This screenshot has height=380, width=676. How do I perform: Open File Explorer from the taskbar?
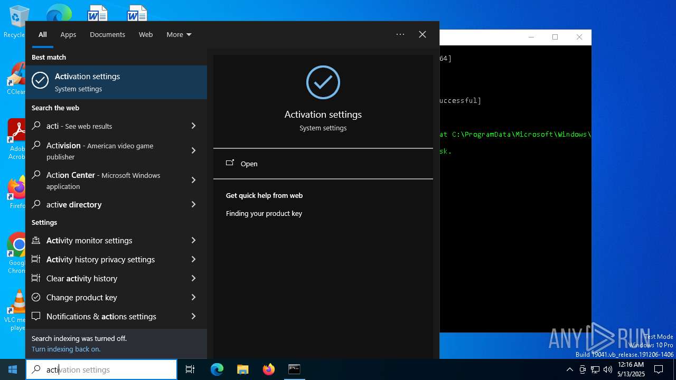242,369
